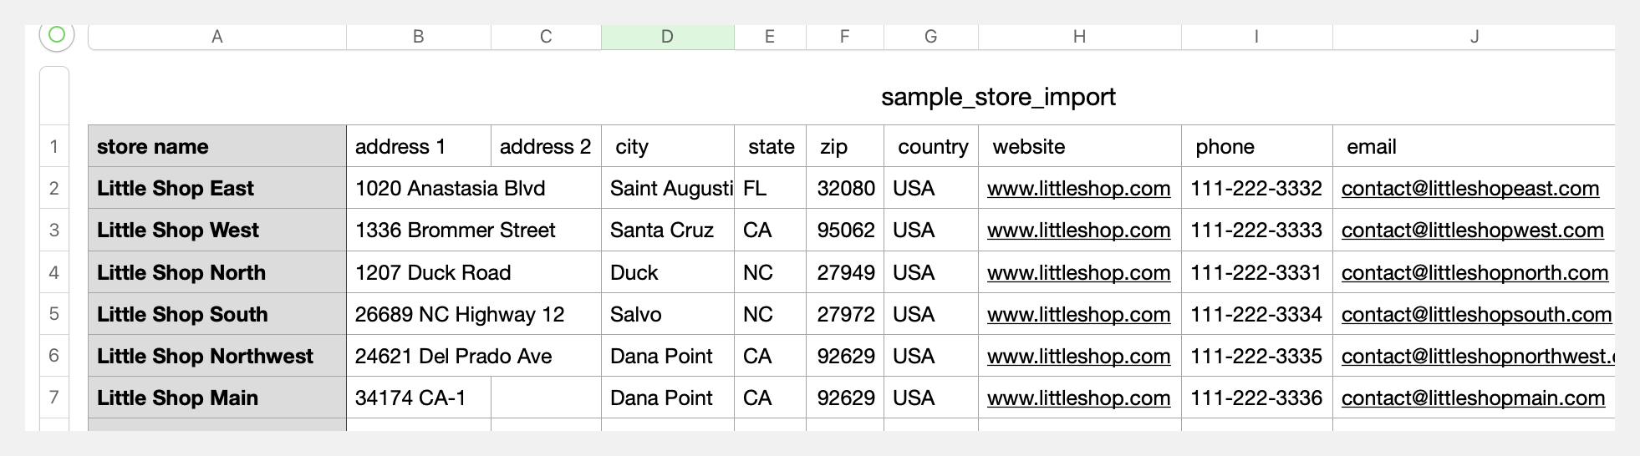This screenshot has width=1640, height=456.
Task: Select column J header
Action: 1474,37
